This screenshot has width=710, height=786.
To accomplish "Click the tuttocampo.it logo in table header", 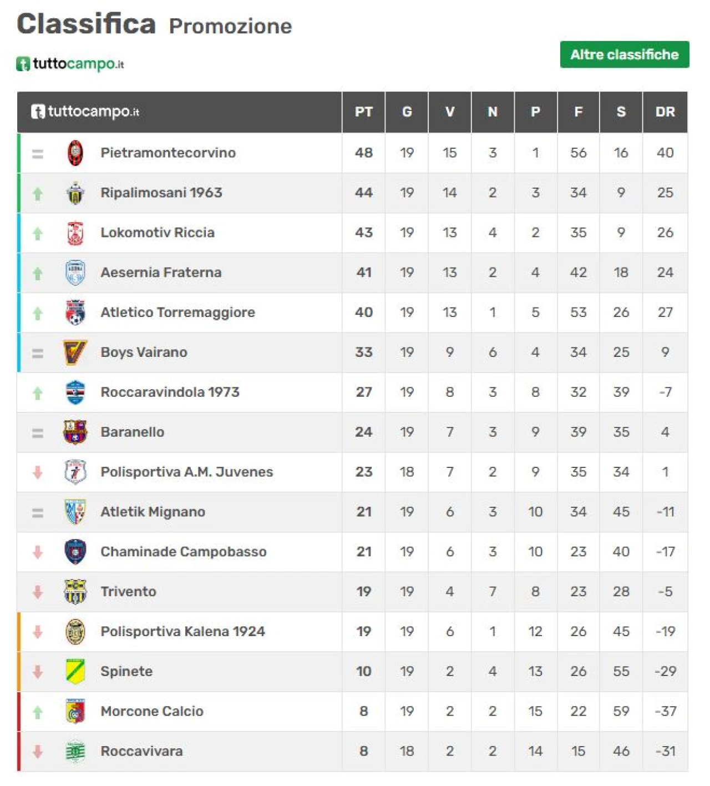I will click(x=85, y=112).
